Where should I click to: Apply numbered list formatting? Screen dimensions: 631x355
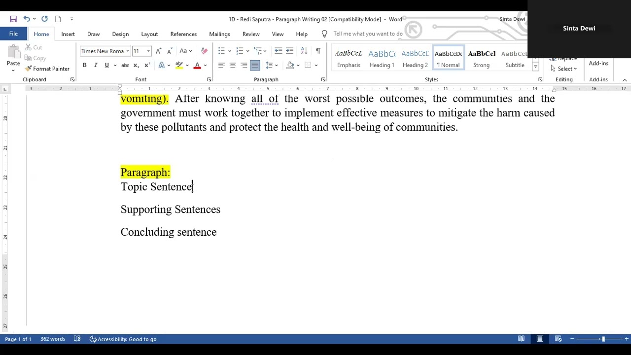tap(240, 51)
